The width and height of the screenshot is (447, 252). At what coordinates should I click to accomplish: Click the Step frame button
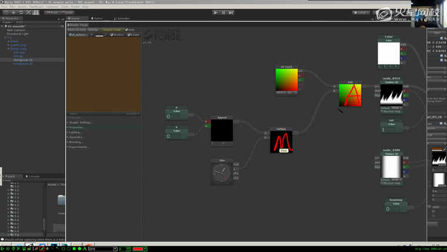click(231, 12)
